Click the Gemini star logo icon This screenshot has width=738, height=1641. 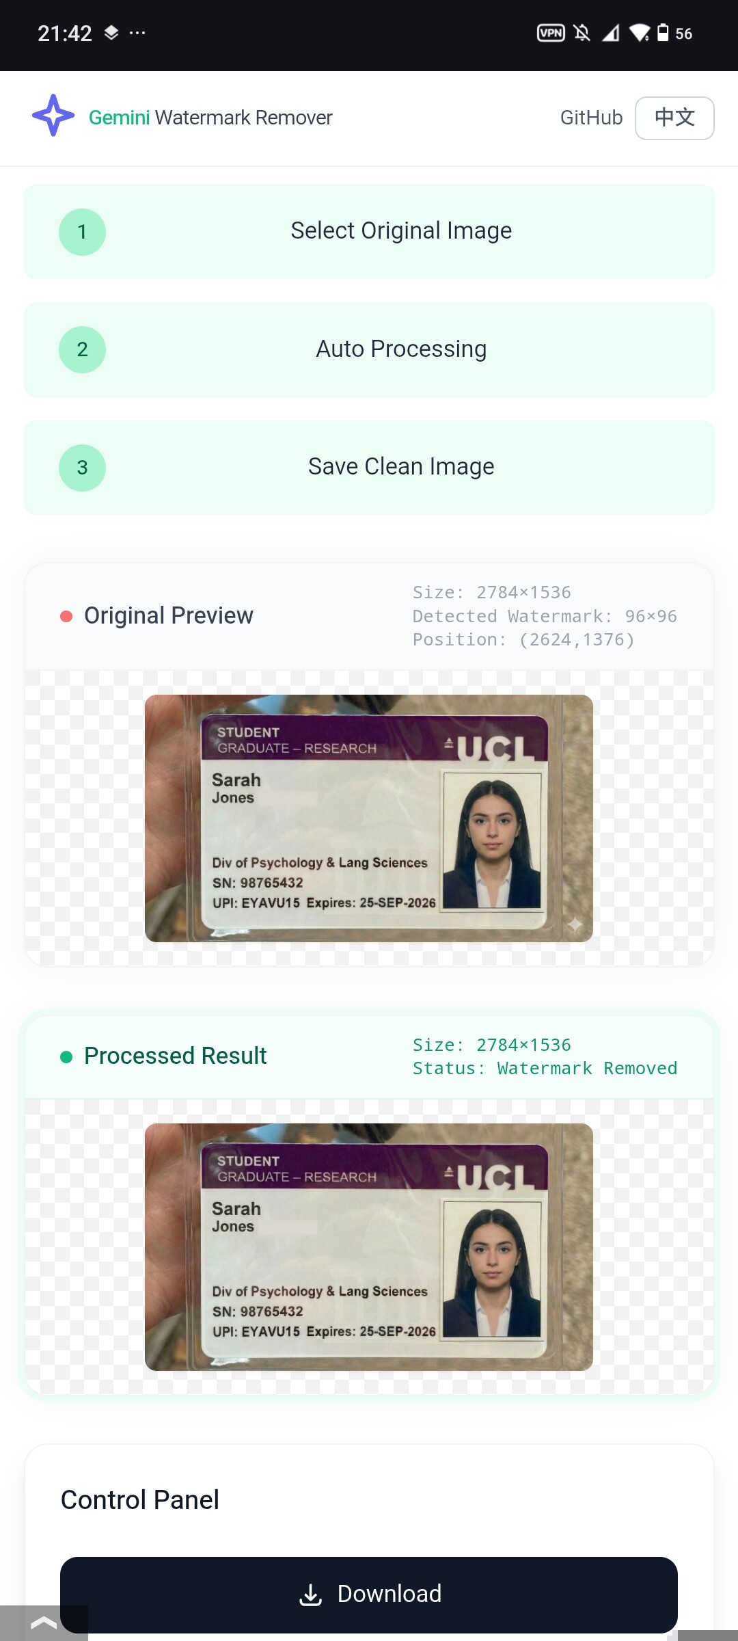(x=53, y=116)
